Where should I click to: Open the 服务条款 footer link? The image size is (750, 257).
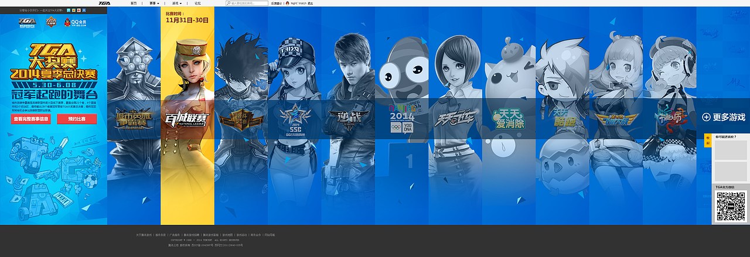161,235
